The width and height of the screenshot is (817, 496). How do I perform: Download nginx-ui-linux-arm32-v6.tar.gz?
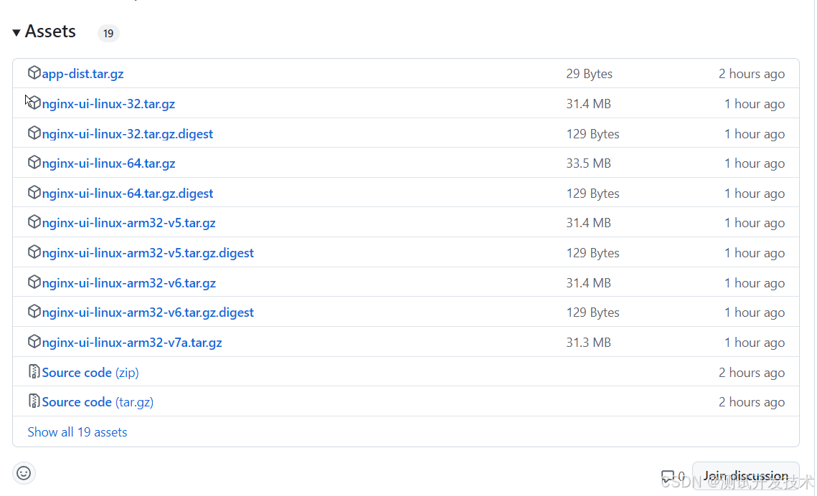coord(129,283)
